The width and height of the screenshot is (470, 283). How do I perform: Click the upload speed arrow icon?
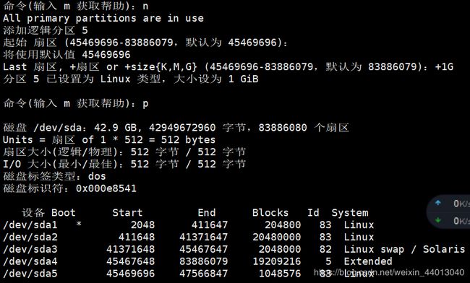(x=438, y=203)
